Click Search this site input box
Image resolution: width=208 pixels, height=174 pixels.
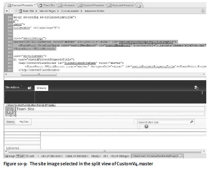tap(164, 122)
